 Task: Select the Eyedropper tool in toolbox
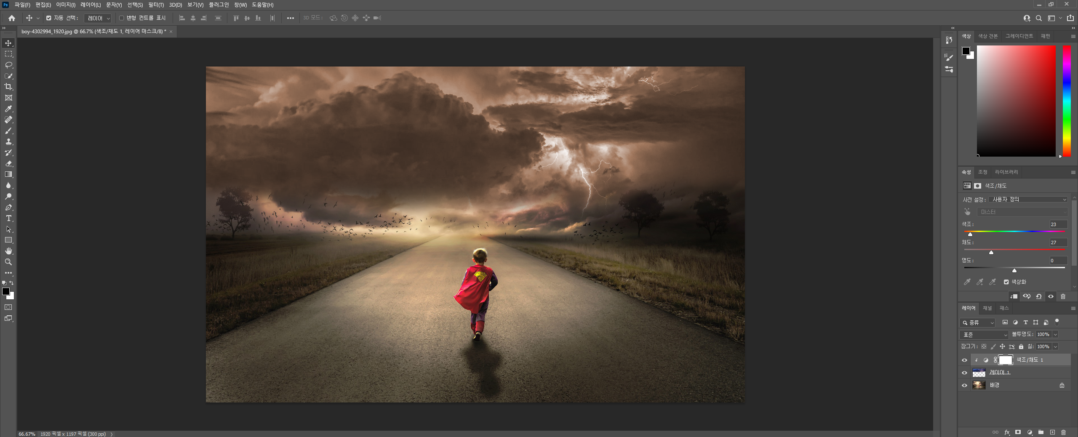coord(8,109)
